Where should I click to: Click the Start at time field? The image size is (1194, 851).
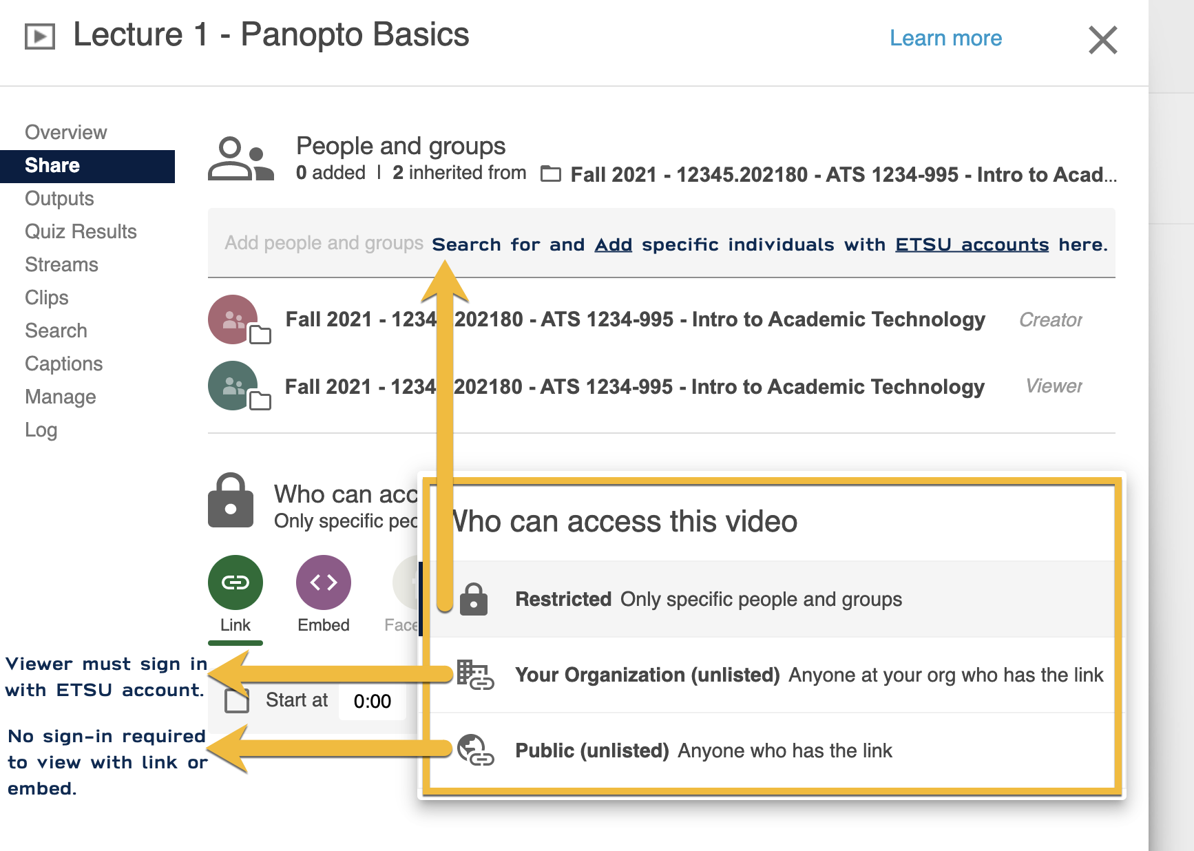373,701
